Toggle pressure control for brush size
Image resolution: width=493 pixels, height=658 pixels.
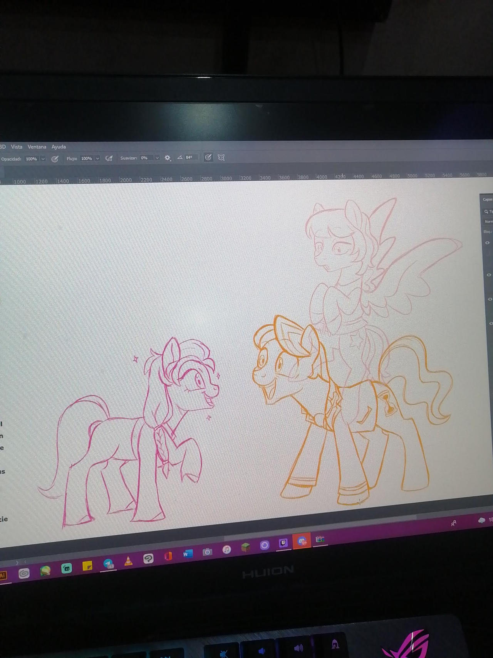click(x=208, y=157)
